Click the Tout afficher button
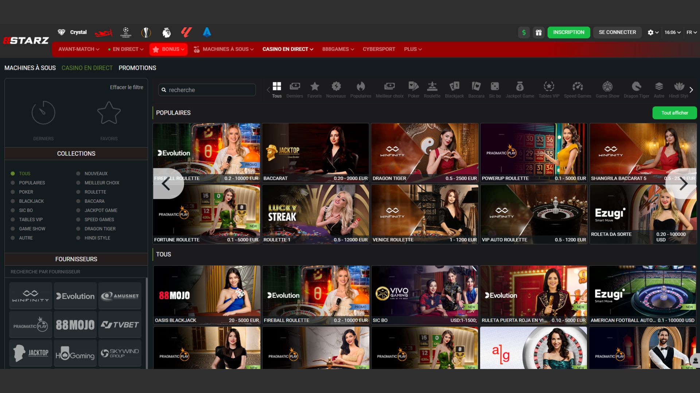Viewport: 700px width, 393px height. tap(674, 113)
